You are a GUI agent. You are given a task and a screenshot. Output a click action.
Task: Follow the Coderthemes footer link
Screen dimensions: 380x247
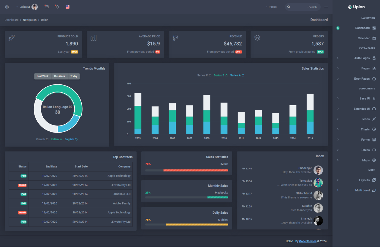coord(308,241)
